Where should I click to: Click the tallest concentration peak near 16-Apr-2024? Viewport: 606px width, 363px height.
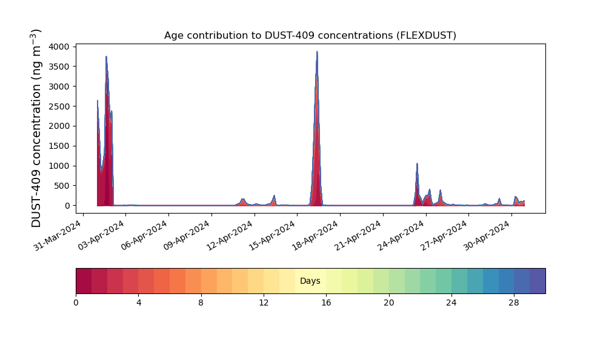pos(317,51)
